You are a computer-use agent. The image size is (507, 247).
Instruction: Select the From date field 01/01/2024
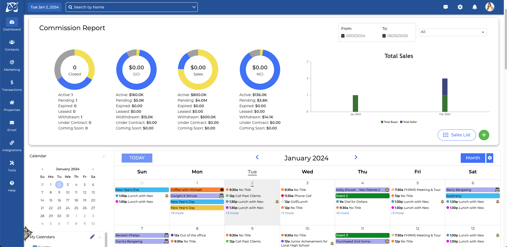[x=355, y=36]
